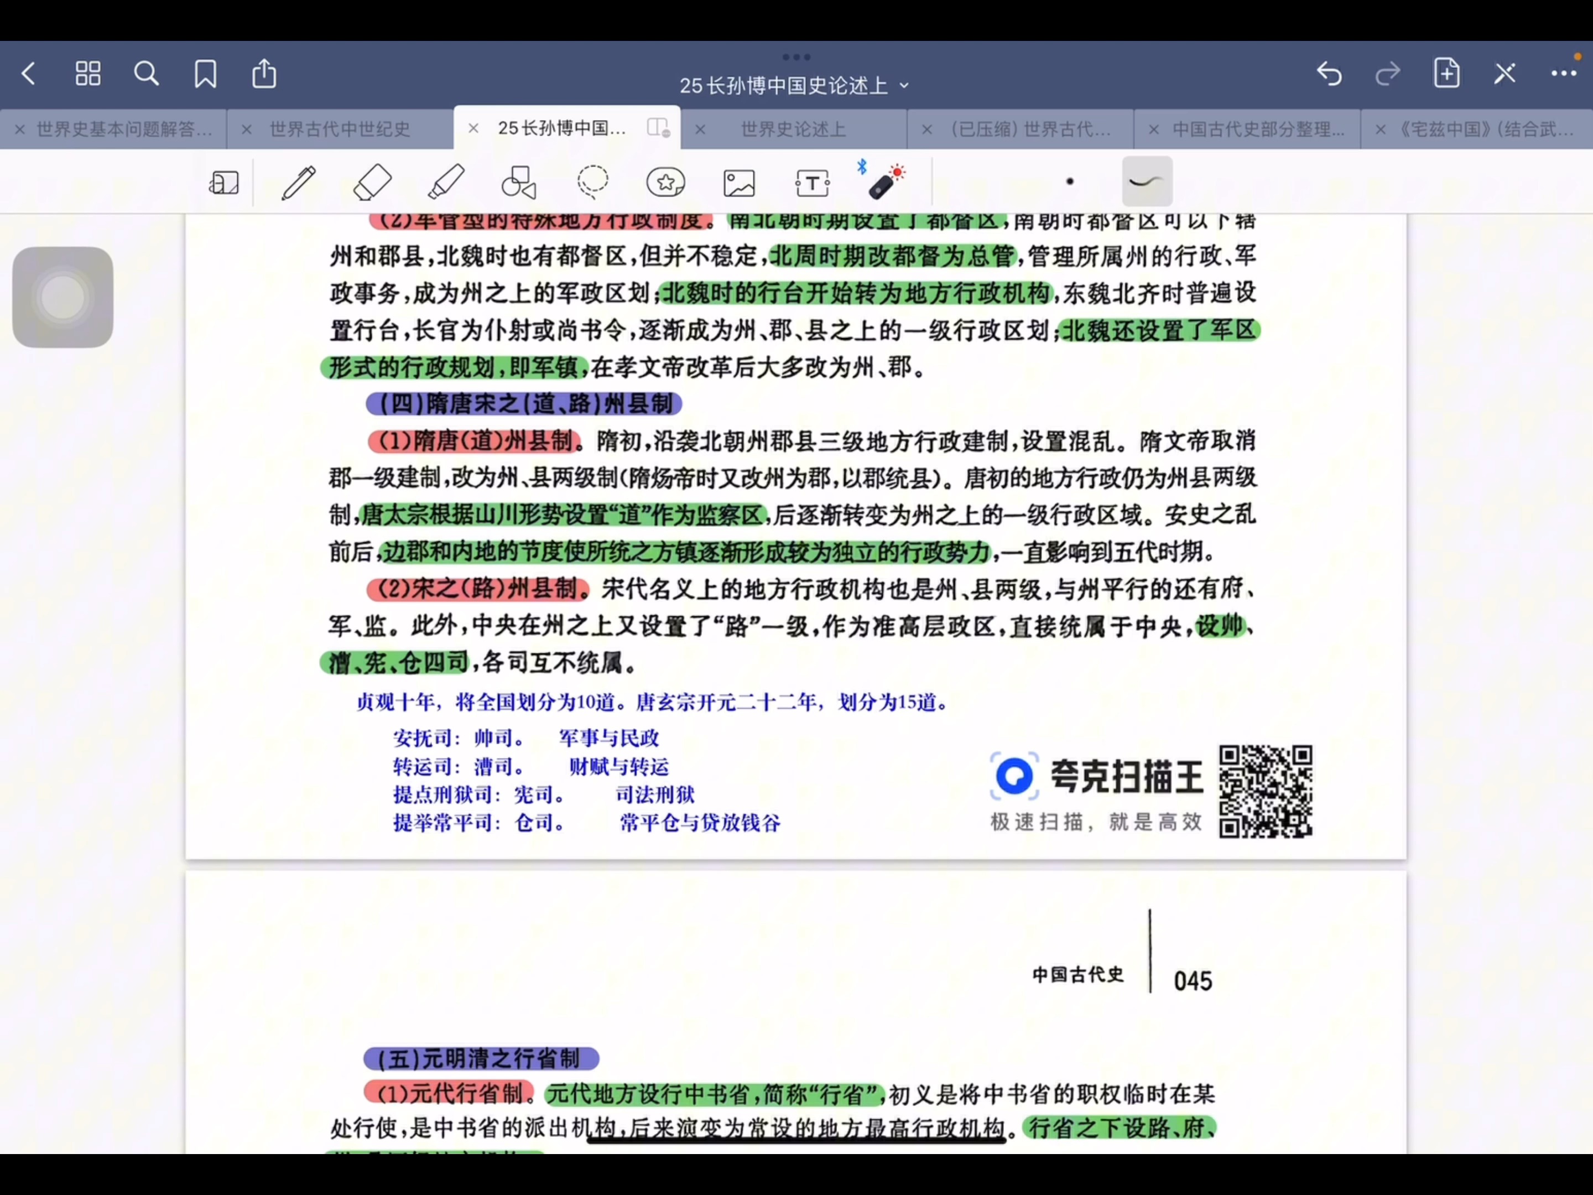The height and width of the screenshot is (1195, 1593).
Task: Tap red highlight (1)隋唐(道)州县制
Action: click(x=474, y=440)
